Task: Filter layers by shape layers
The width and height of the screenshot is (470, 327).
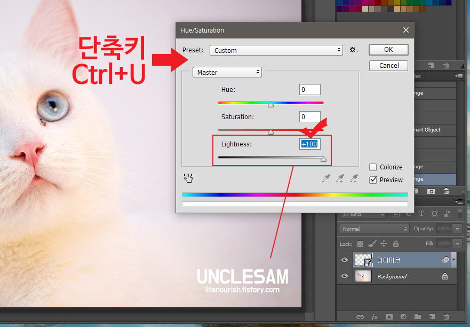Action: (x=434, y=214)
